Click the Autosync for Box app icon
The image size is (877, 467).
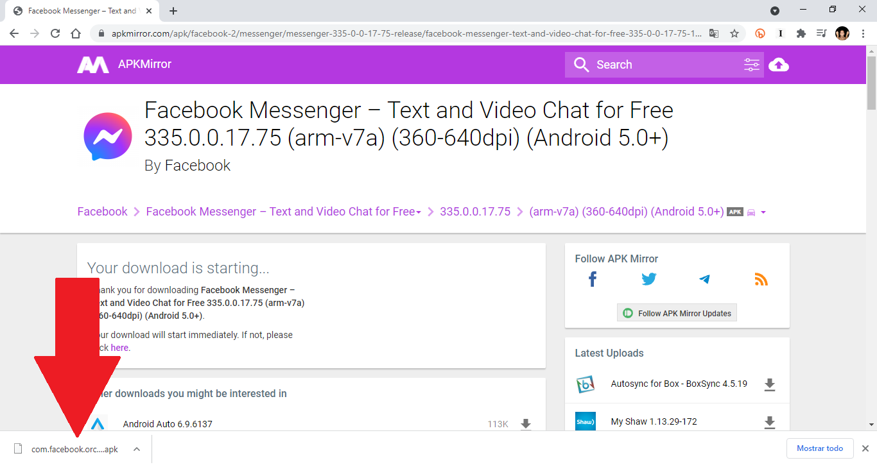586,384
